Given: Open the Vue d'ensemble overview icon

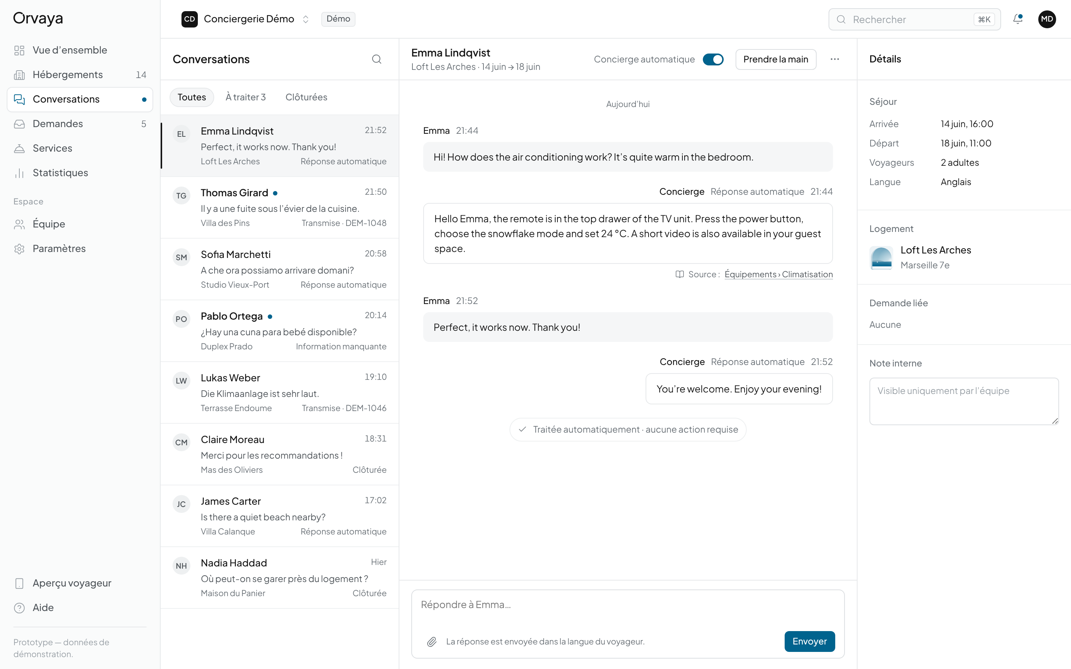Looking at the screenshot, I should pyautogui.click(x=19, y=51).
